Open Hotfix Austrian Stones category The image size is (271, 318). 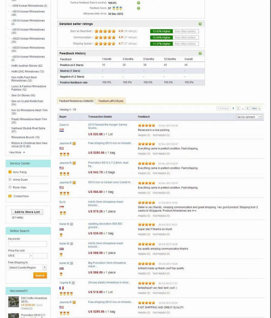27,66
